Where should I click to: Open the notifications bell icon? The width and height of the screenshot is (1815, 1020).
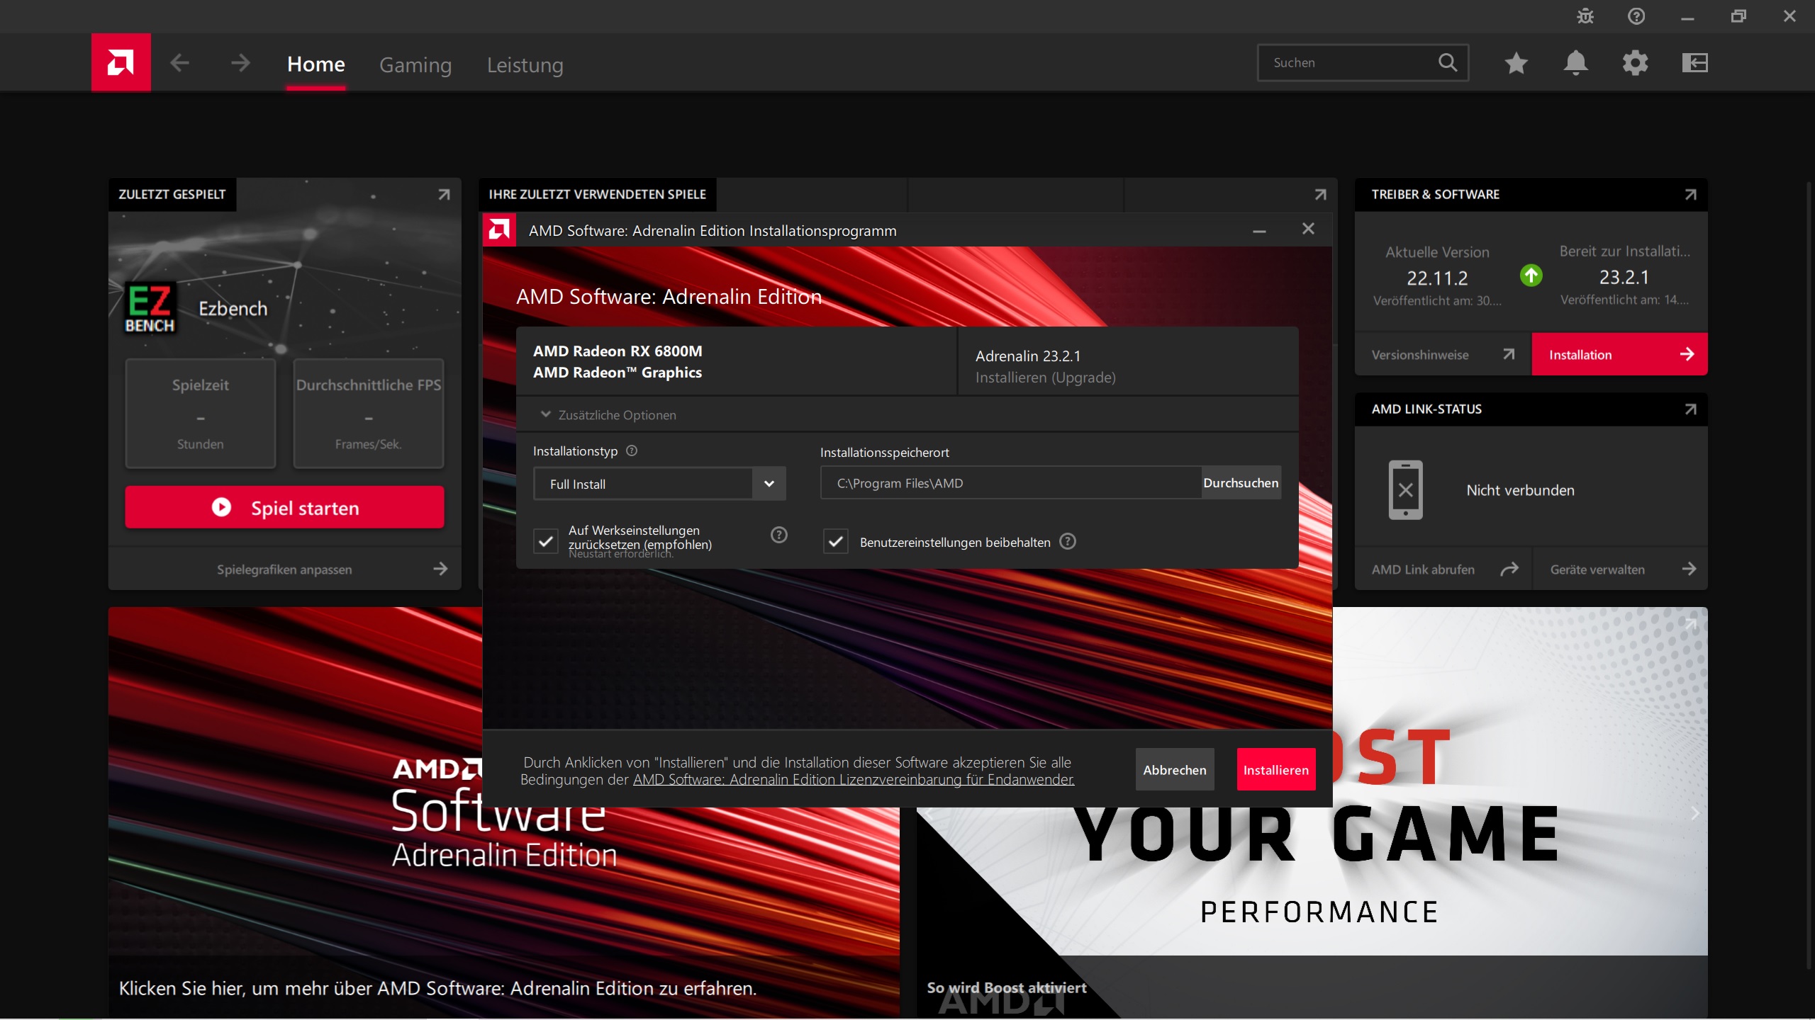(1575, 63)
